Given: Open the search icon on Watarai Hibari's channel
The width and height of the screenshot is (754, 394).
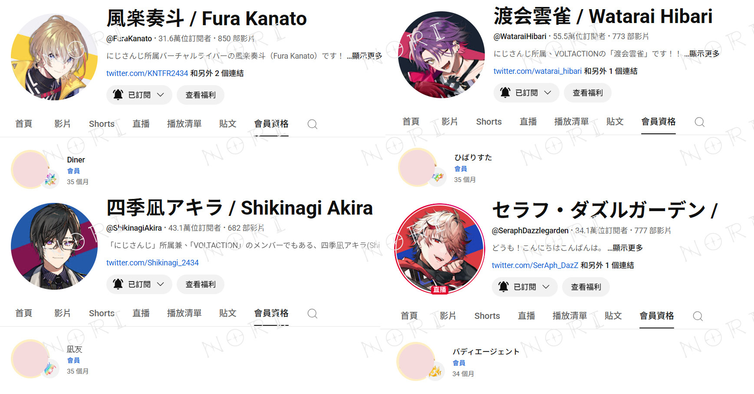Looking at the screenshot, I should [x=699, y=122].
